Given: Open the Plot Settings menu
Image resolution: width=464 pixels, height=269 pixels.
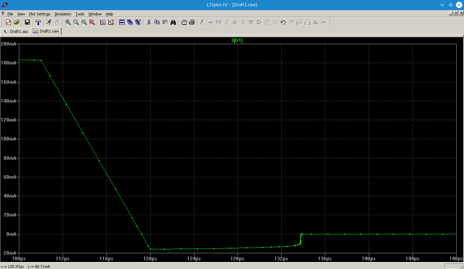Looking at the screenshot, I should tap(40, 14).
